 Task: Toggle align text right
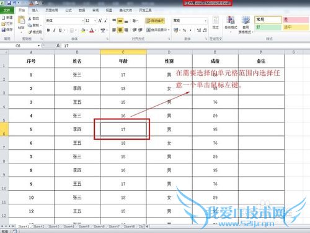126,30
